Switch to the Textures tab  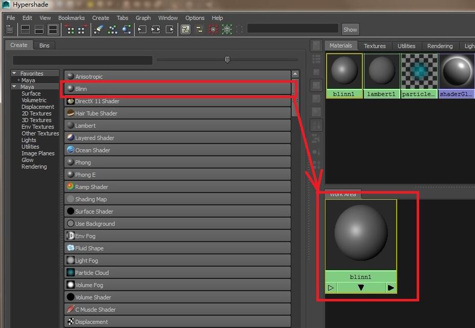[375, 46]
